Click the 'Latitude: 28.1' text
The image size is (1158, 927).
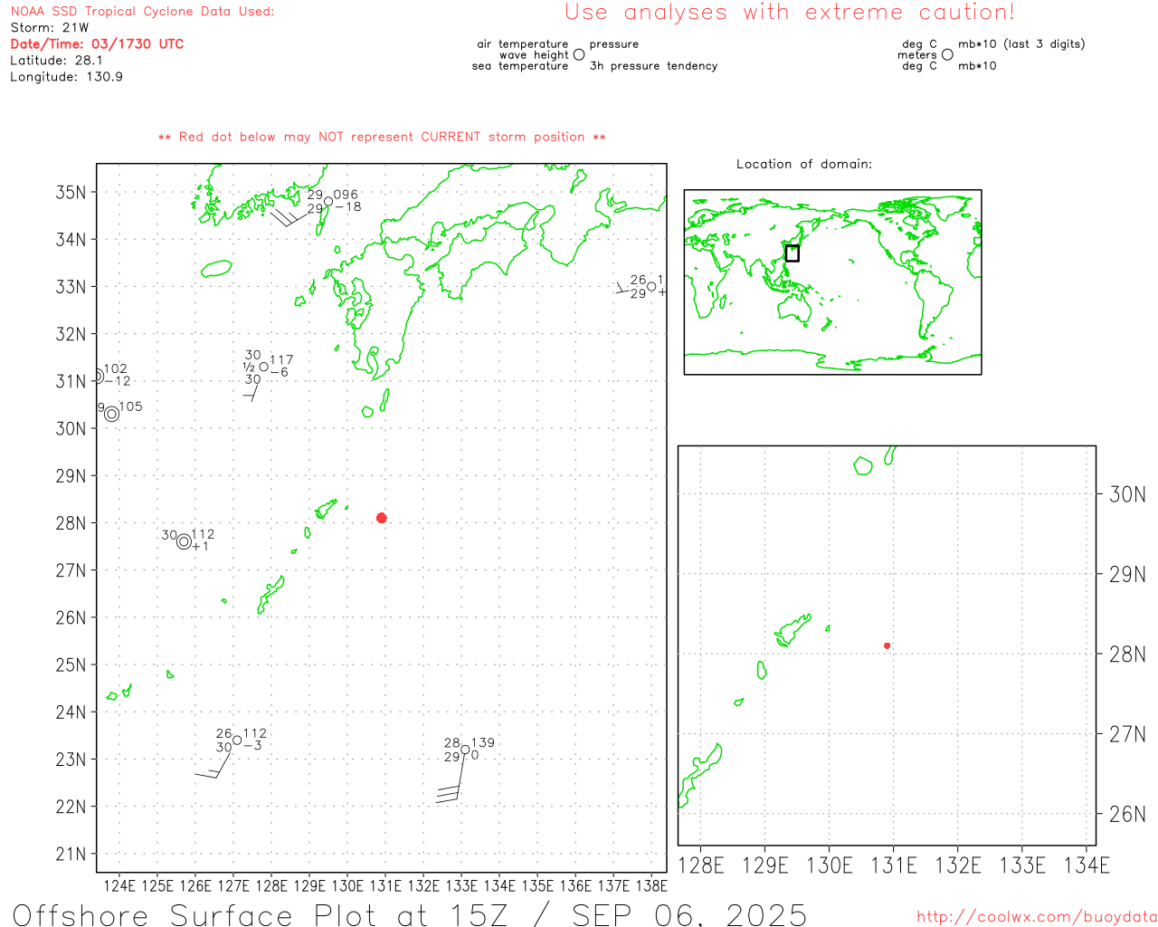pyautogui.click(x=56, y=61)
